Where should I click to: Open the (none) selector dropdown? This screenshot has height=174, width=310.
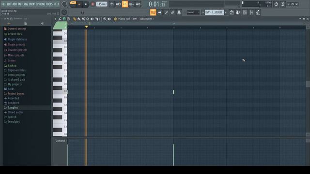click(193, 13)
